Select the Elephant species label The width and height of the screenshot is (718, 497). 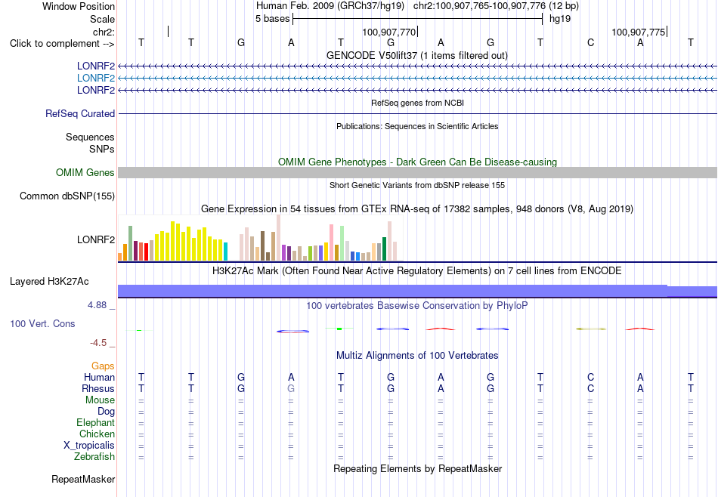tap(96, 422)
